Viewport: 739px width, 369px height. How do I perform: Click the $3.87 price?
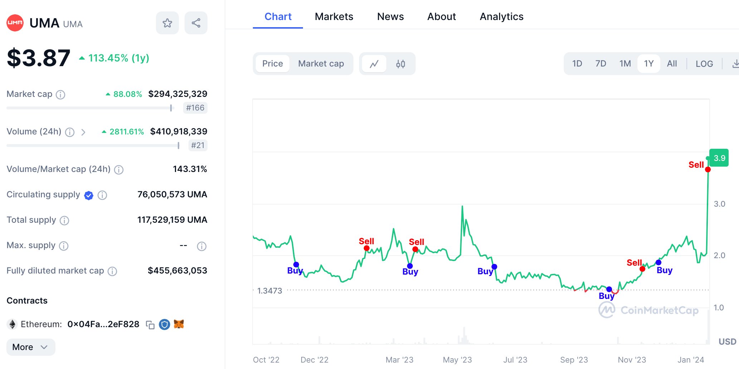coord(39,58)
